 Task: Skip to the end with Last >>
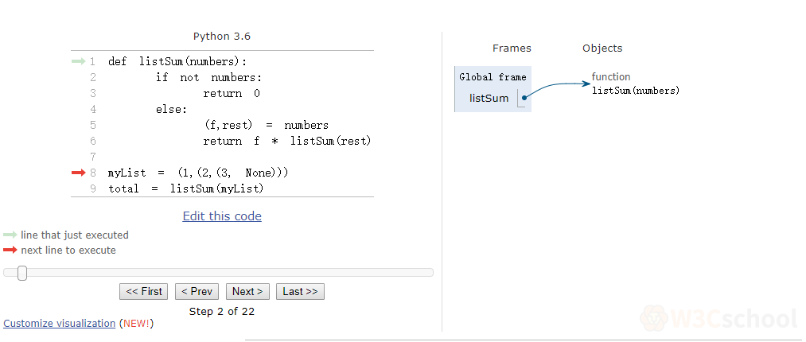[300, 292]
